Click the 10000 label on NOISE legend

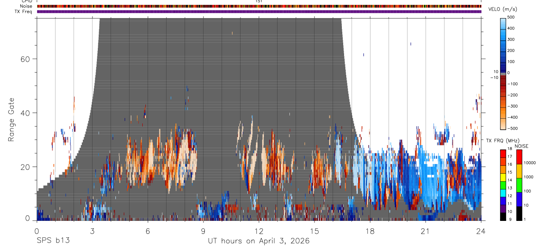(x=530, y=163)
